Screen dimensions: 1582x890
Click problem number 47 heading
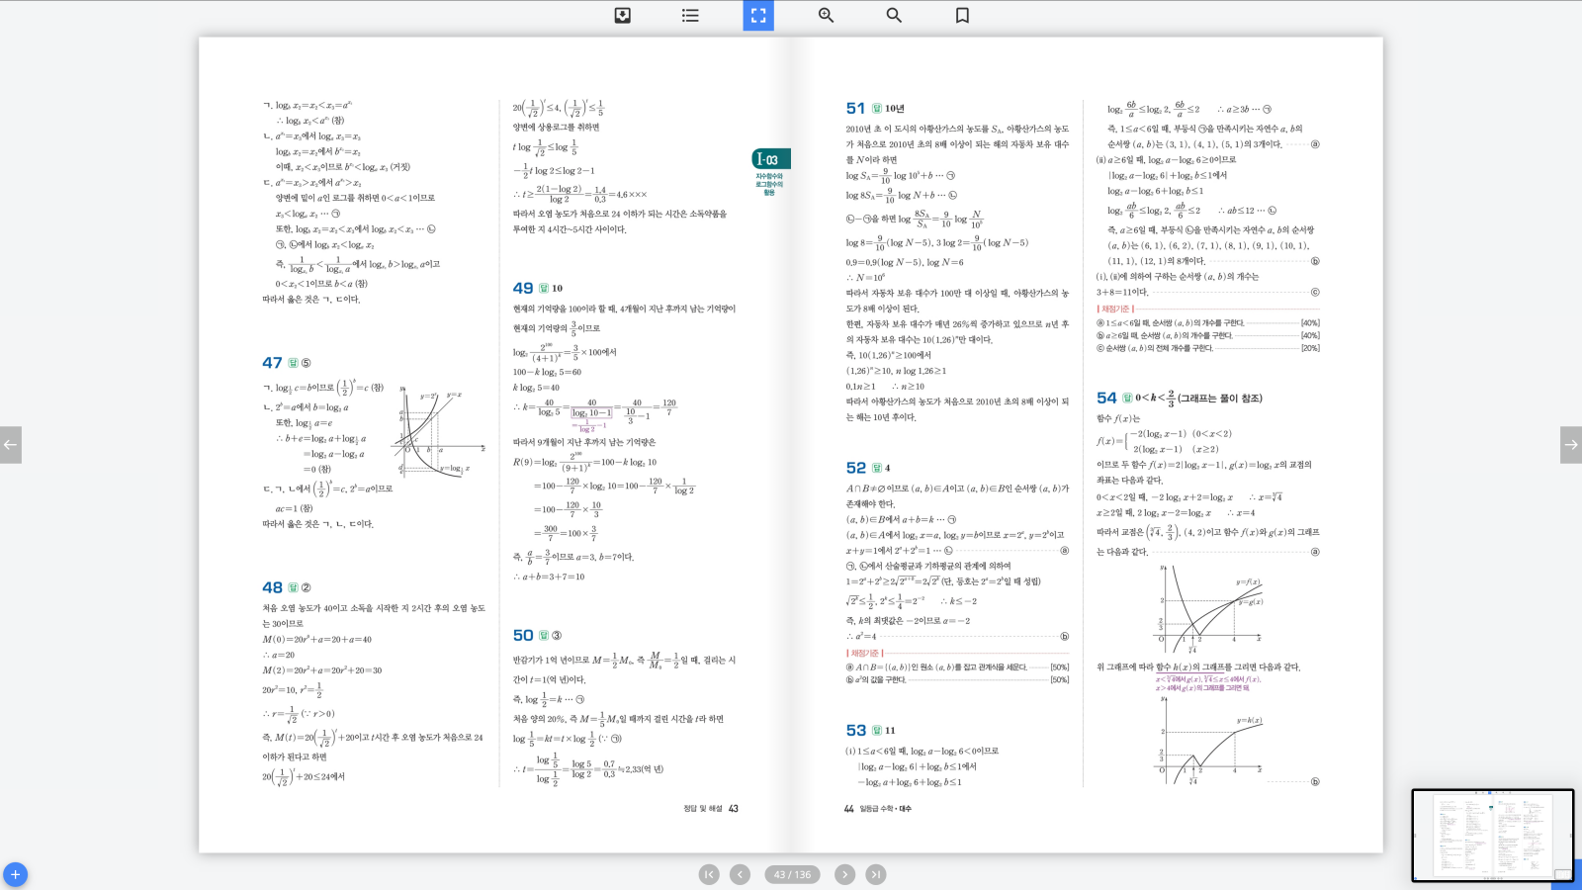pyautogui.click(x=272, y=363)
